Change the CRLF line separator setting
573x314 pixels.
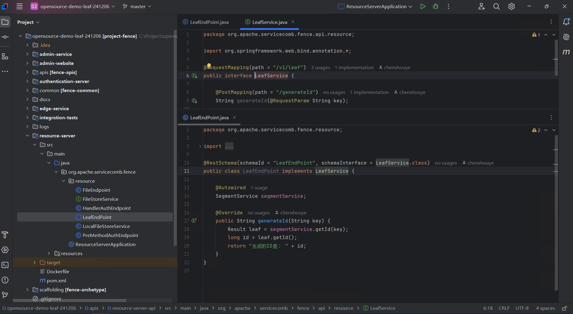point(504,308)
